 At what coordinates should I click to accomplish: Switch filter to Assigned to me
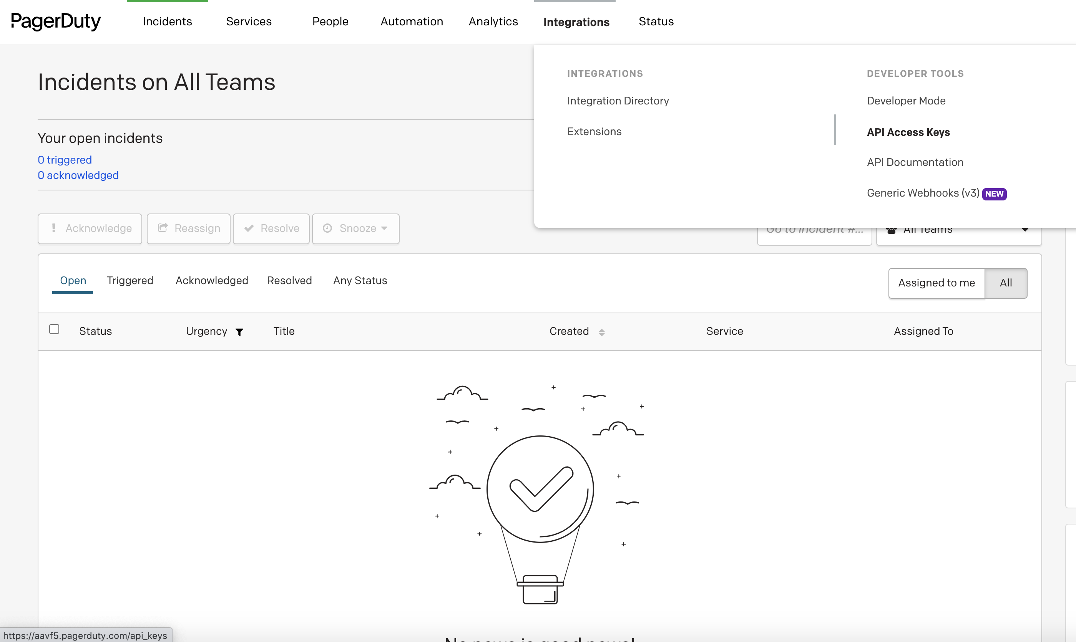pos(936,283)
